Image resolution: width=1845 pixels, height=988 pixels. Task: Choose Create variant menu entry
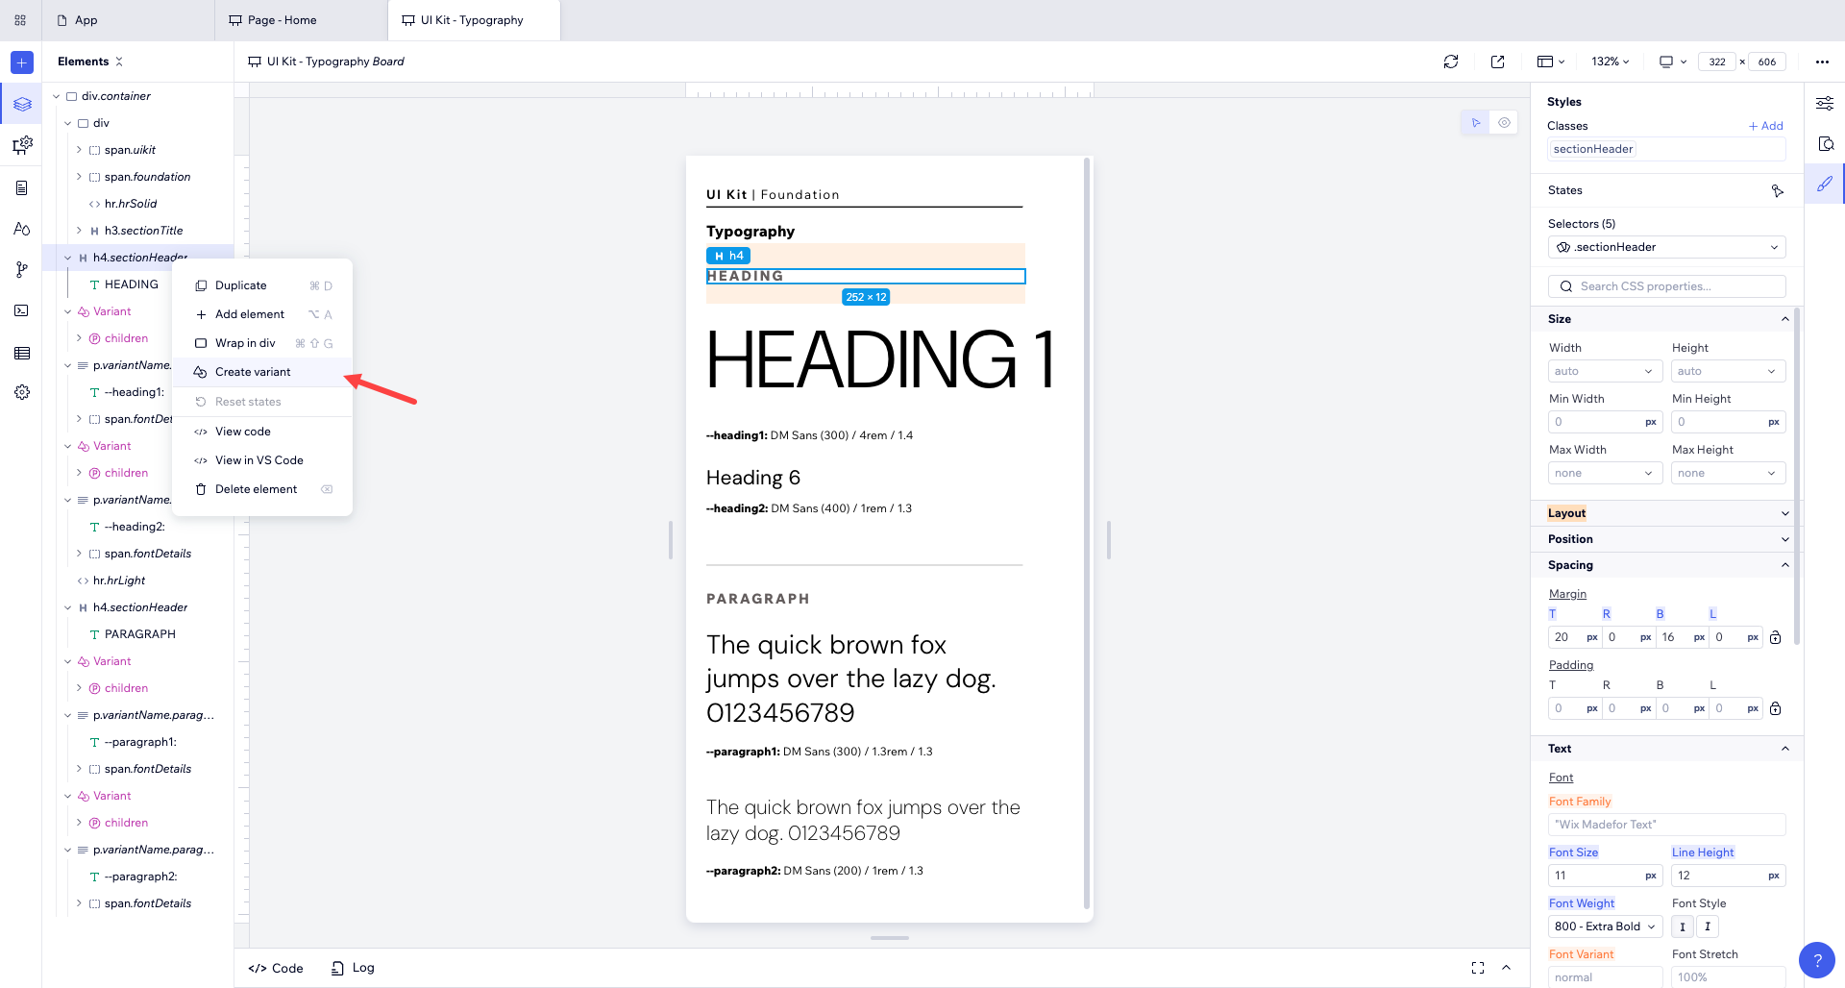(x=262, y=372)
